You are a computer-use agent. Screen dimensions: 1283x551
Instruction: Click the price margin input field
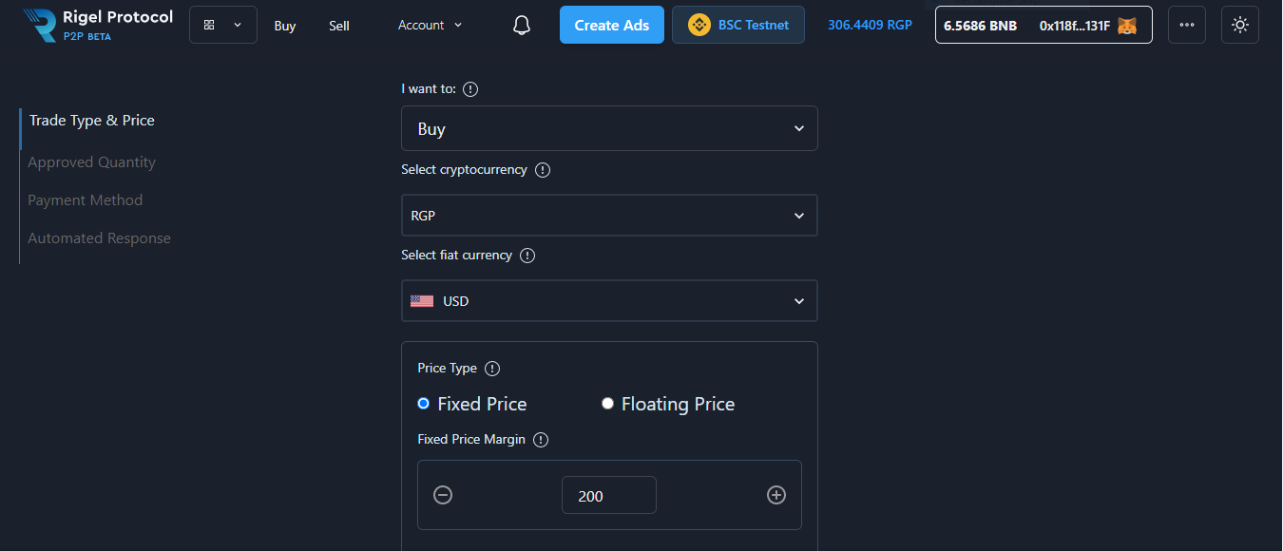608,496
